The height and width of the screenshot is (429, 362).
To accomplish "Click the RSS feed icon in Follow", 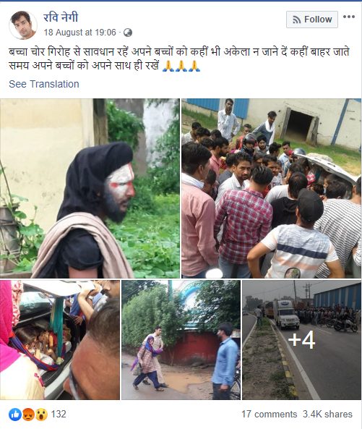I will [x=297, y=20].
